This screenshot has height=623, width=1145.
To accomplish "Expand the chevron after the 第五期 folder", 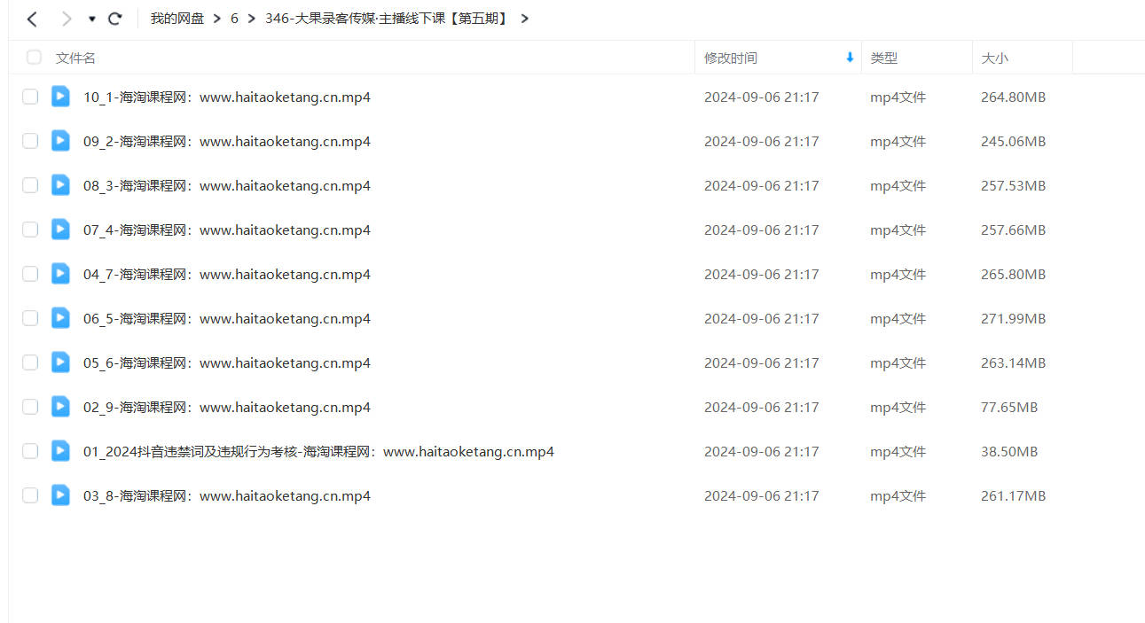I will click(x=524, y=19).
